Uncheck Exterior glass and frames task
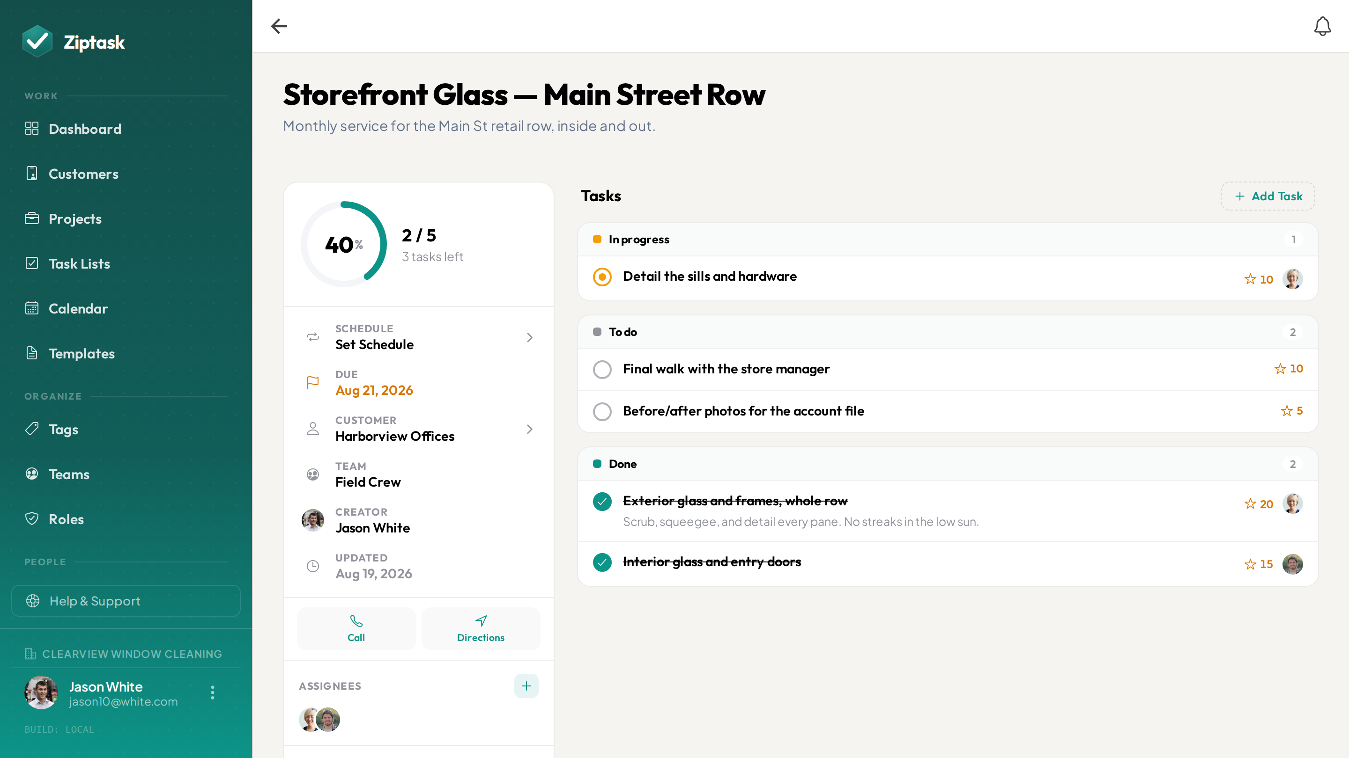 602,501
